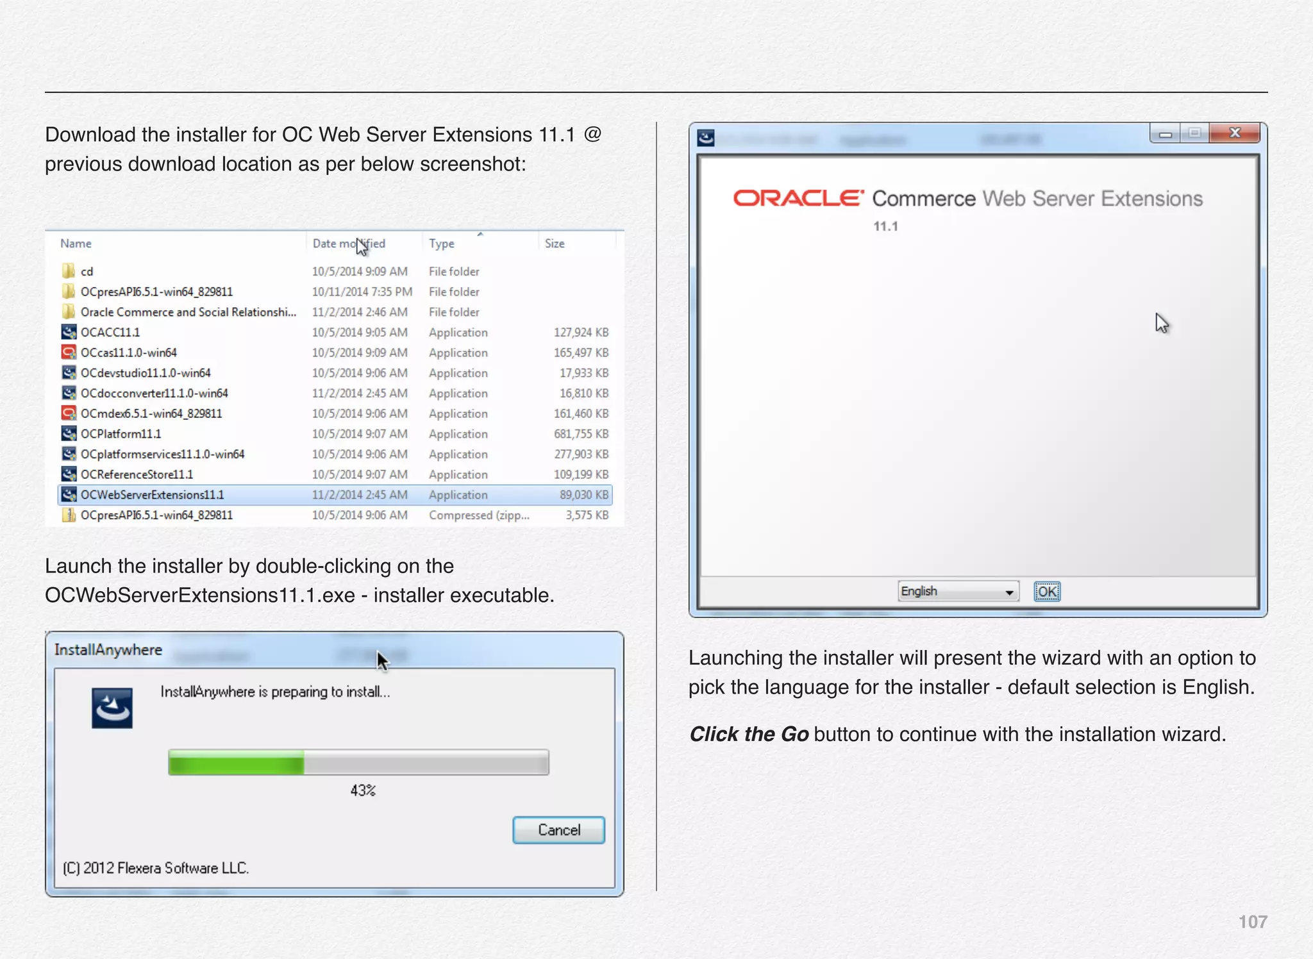Close the Oracle installer window
1313x959 pixels.
point(1235,133)
